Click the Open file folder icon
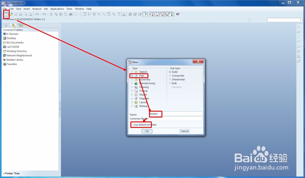 pyautogui.click(x=11, y=14)
